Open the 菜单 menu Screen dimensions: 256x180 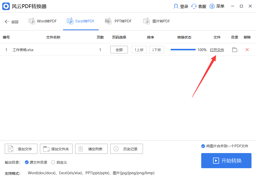217,6
